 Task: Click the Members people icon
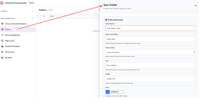pyautogui.click(x=2, y=57)
